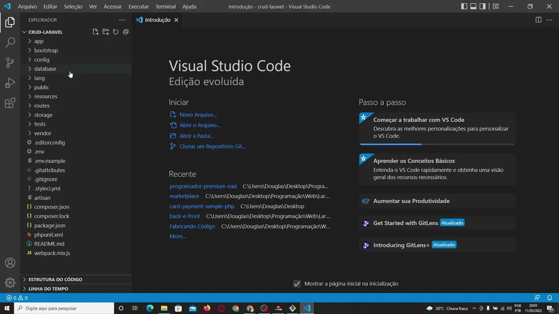The width and height of the screenshot is (559, 314).
Task: Click VS Code logo in title bar
Action: point(7,7)
